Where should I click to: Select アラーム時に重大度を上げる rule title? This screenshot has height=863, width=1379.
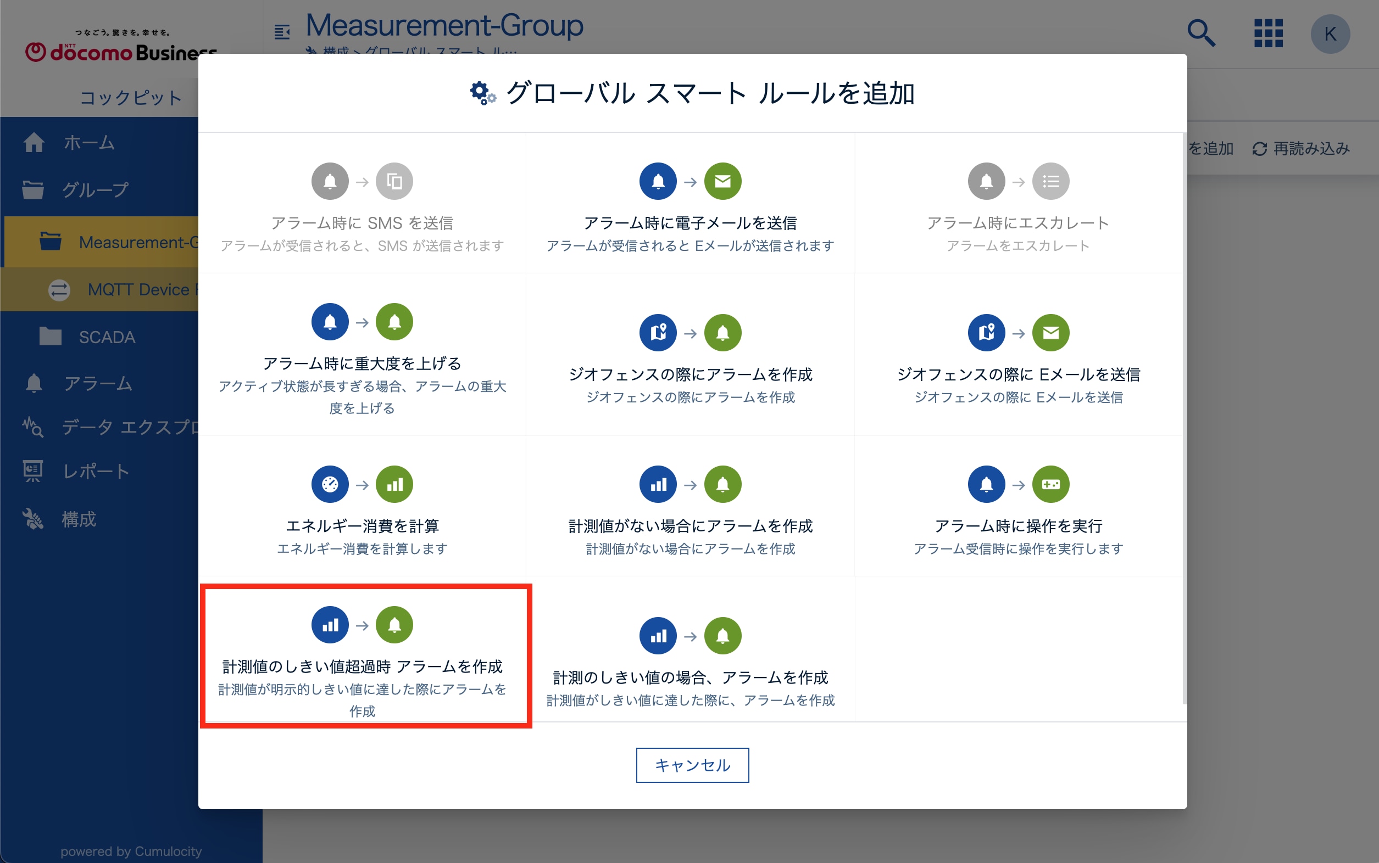click(362, 363)
